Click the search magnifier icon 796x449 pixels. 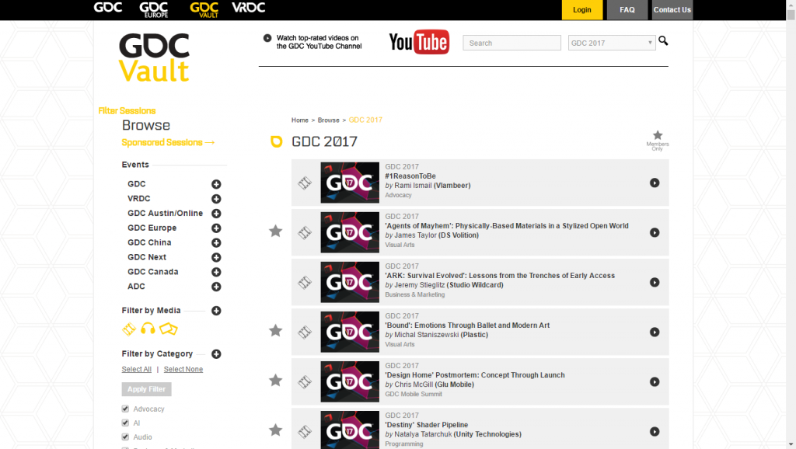(663, 40)
